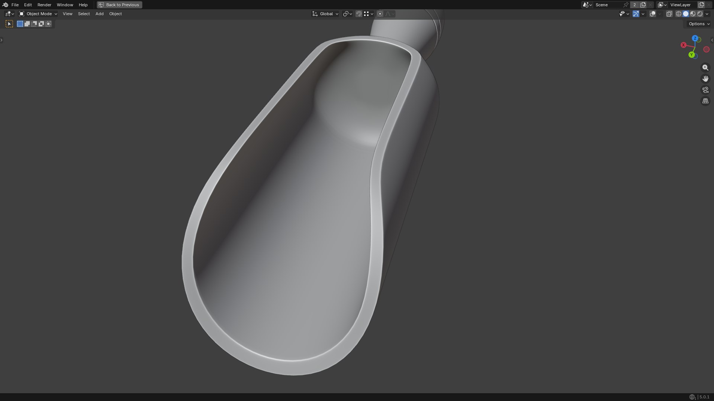Choose Extend existing selection mode
Image resolution: width=714 pixels, height=401 pixels.
click(x=27, y=24)
